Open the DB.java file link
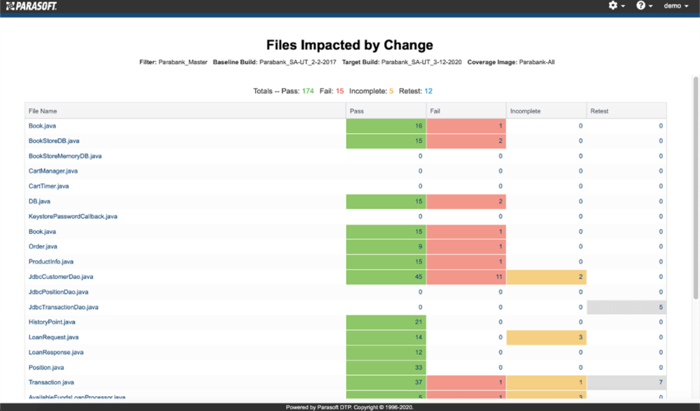The height and width of the screenshot is (411, 700). coord(39,201)
